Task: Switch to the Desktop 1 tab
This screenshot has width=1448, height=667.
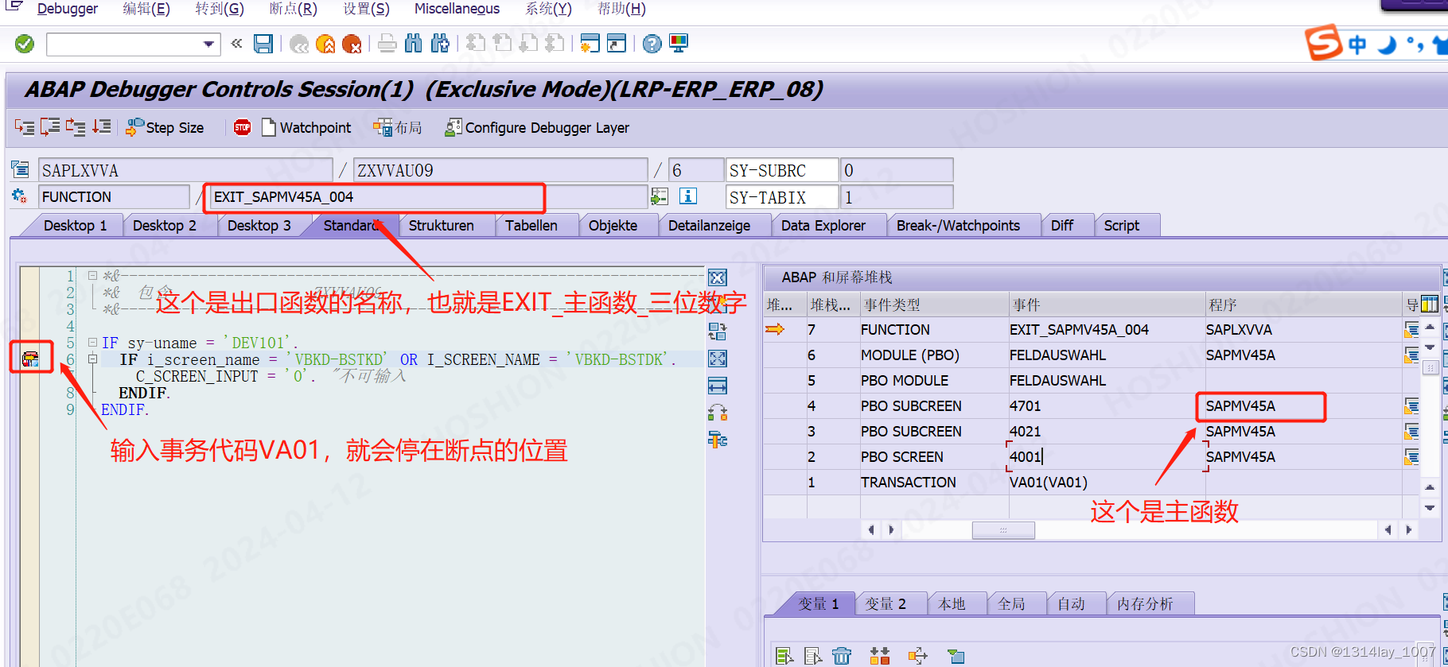Action: pyautogui.click(x=75, y=226)
